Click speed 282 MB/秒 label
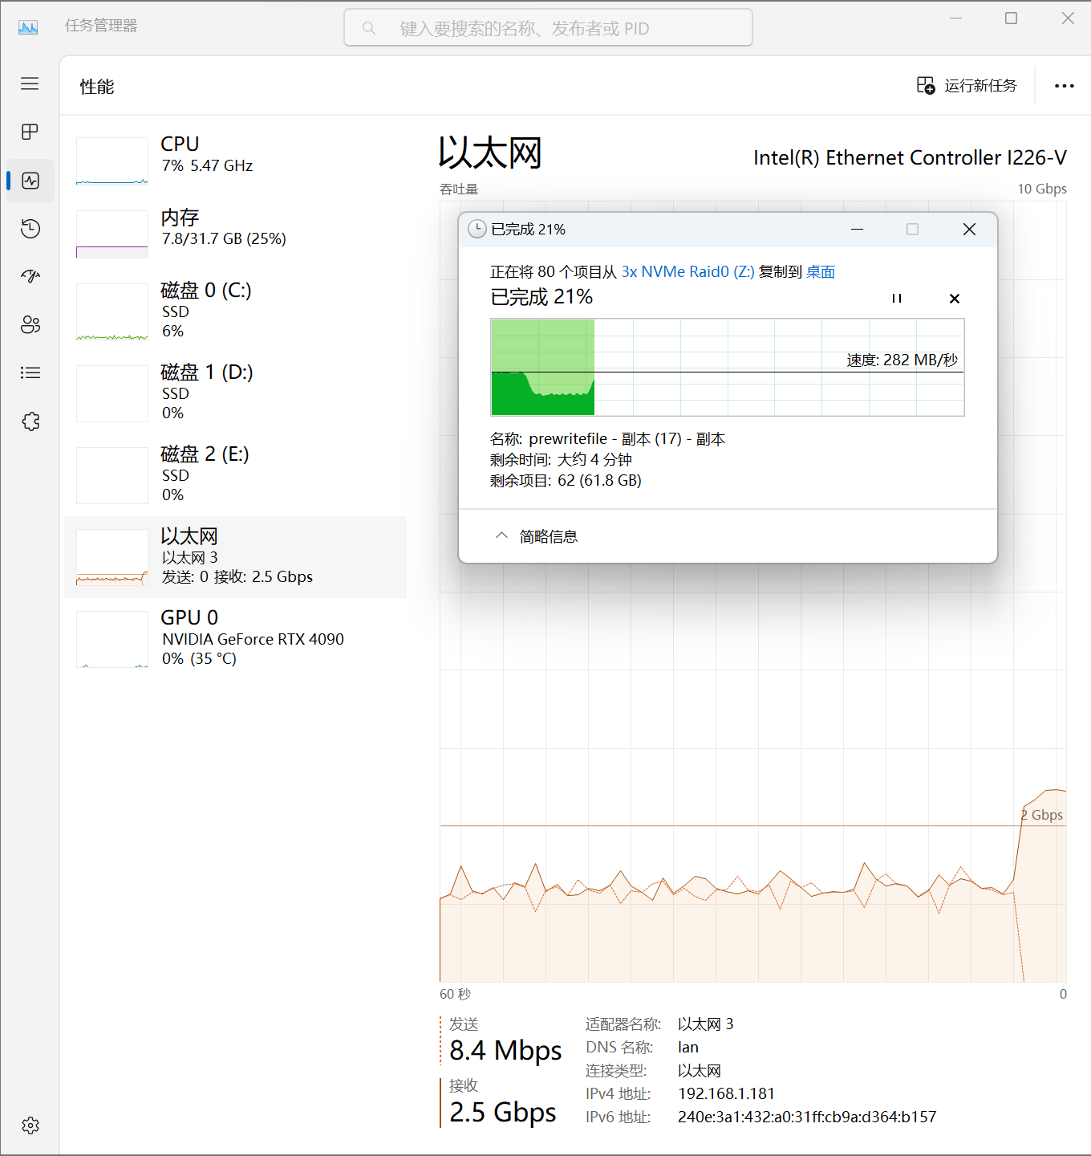The image size is (1091, 1156). point(902,360)
